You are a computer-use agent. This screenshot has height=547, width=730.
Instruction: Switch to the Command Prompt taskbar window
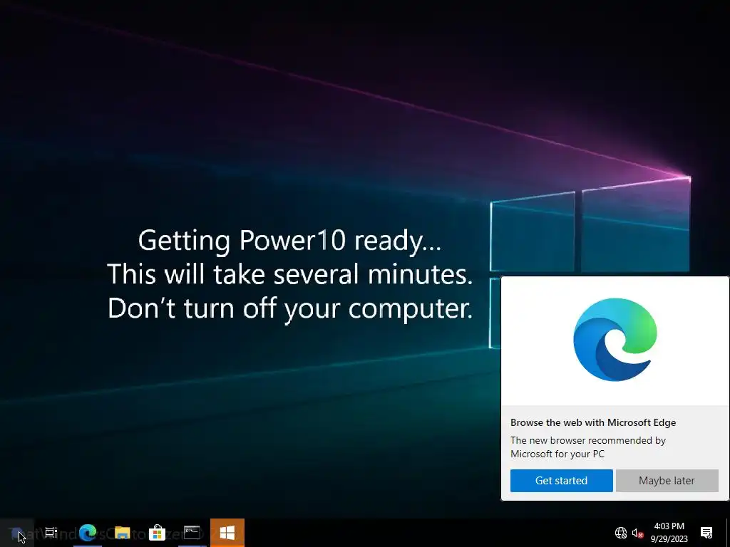click(x=192, y=533)
